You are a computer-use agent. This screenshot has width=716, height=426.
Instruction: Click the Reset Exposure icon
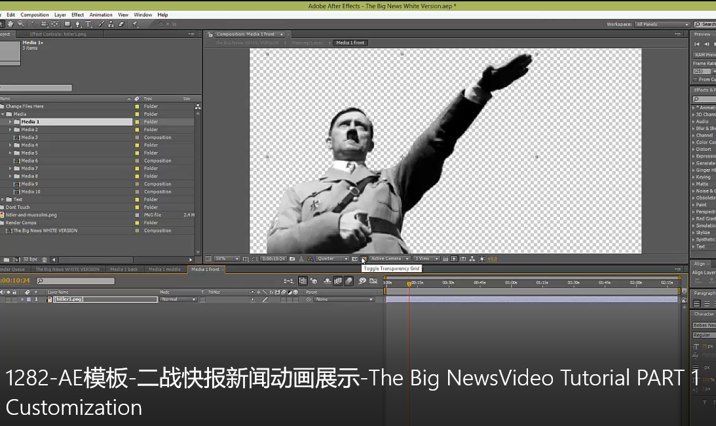(481, 259)
